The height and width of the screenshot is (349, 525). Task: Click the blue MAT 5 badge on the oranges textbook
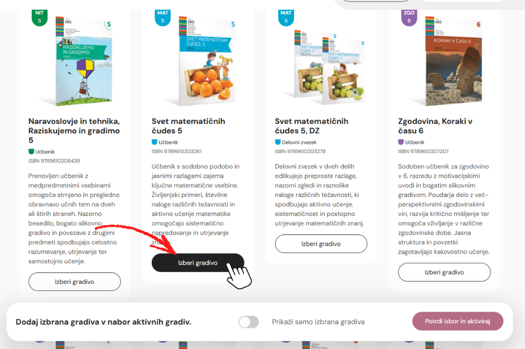163,17
